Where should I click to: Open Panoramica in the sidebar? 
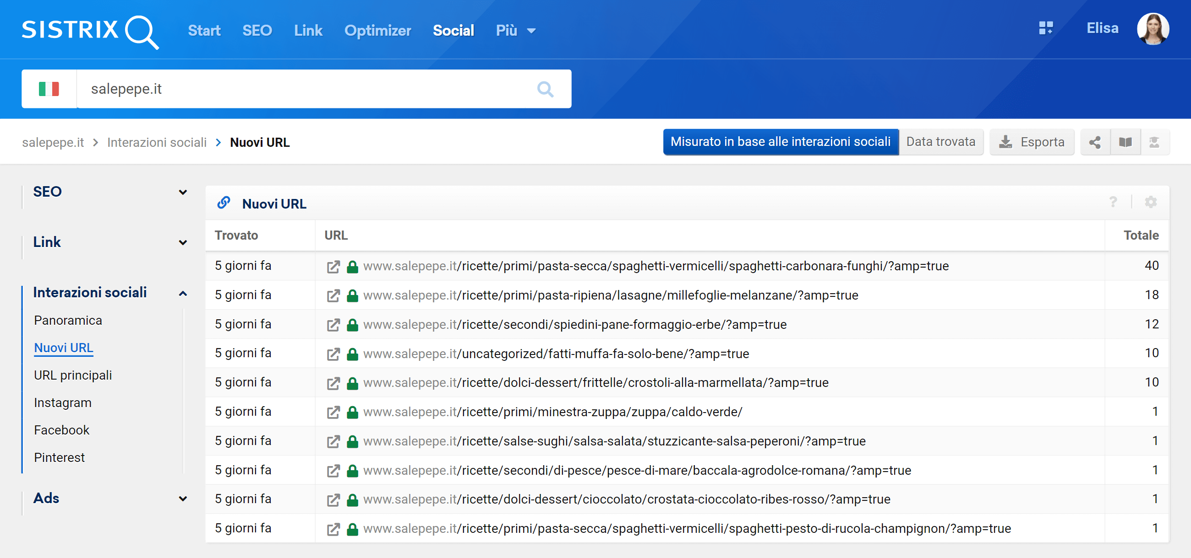point(68,320)
